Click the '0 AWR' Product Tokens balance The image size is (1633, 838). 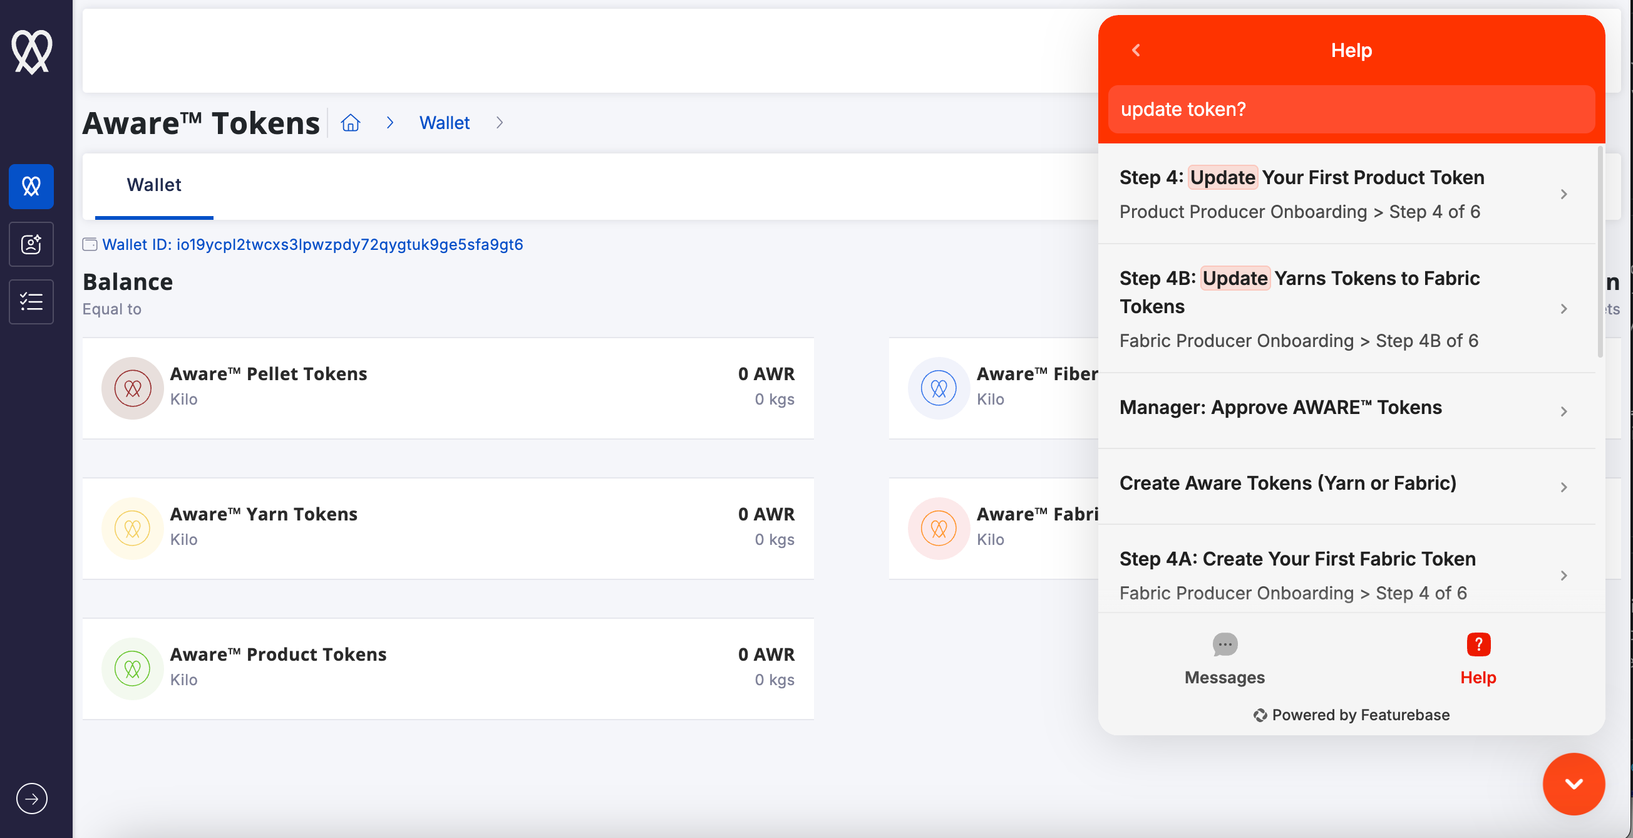coord(766,654)
